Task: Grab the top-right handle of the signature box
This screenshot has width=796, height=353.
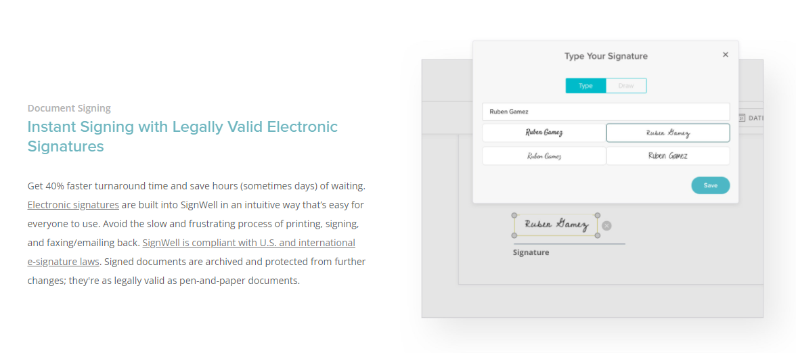Action: pos(598,216)
